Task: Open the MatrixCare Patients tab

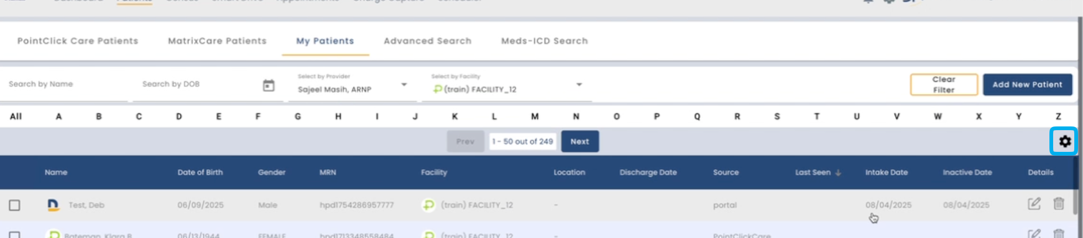Action: click(x=217, y=41)
